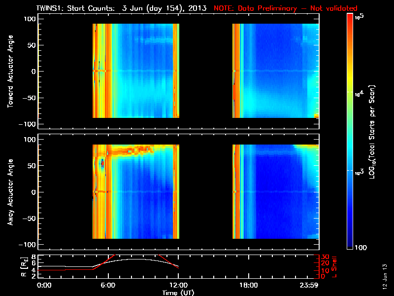394x296 pixels.
Task: Click the Toward panel morning data block
Action: tap(136, 71)
